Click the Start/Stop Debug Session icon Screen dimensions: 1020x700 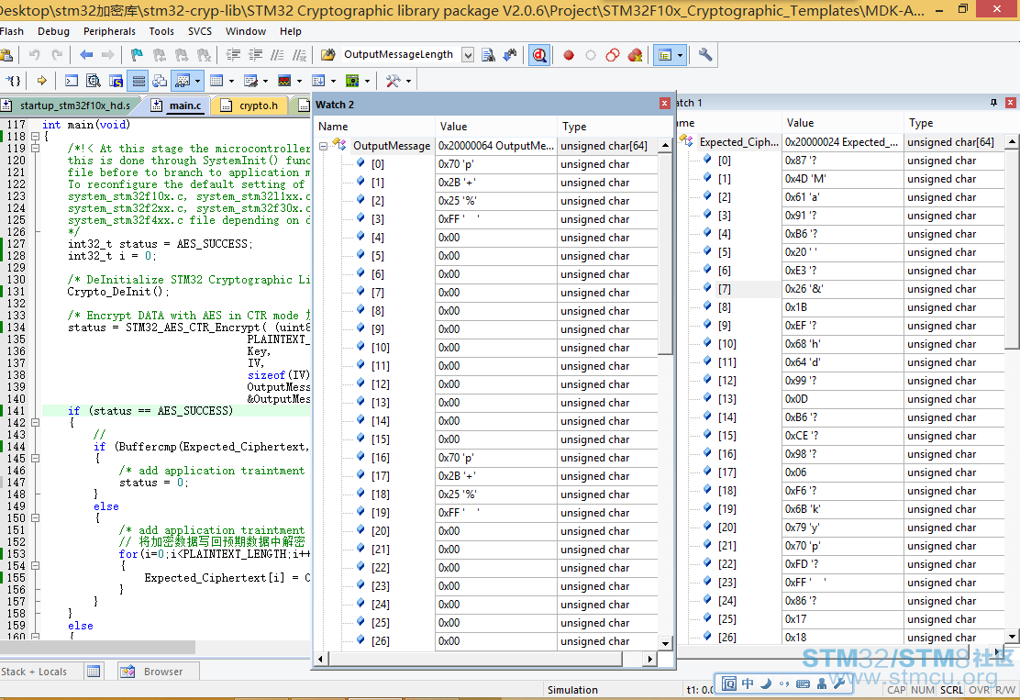pyautogui.click(x=539, y=55)
